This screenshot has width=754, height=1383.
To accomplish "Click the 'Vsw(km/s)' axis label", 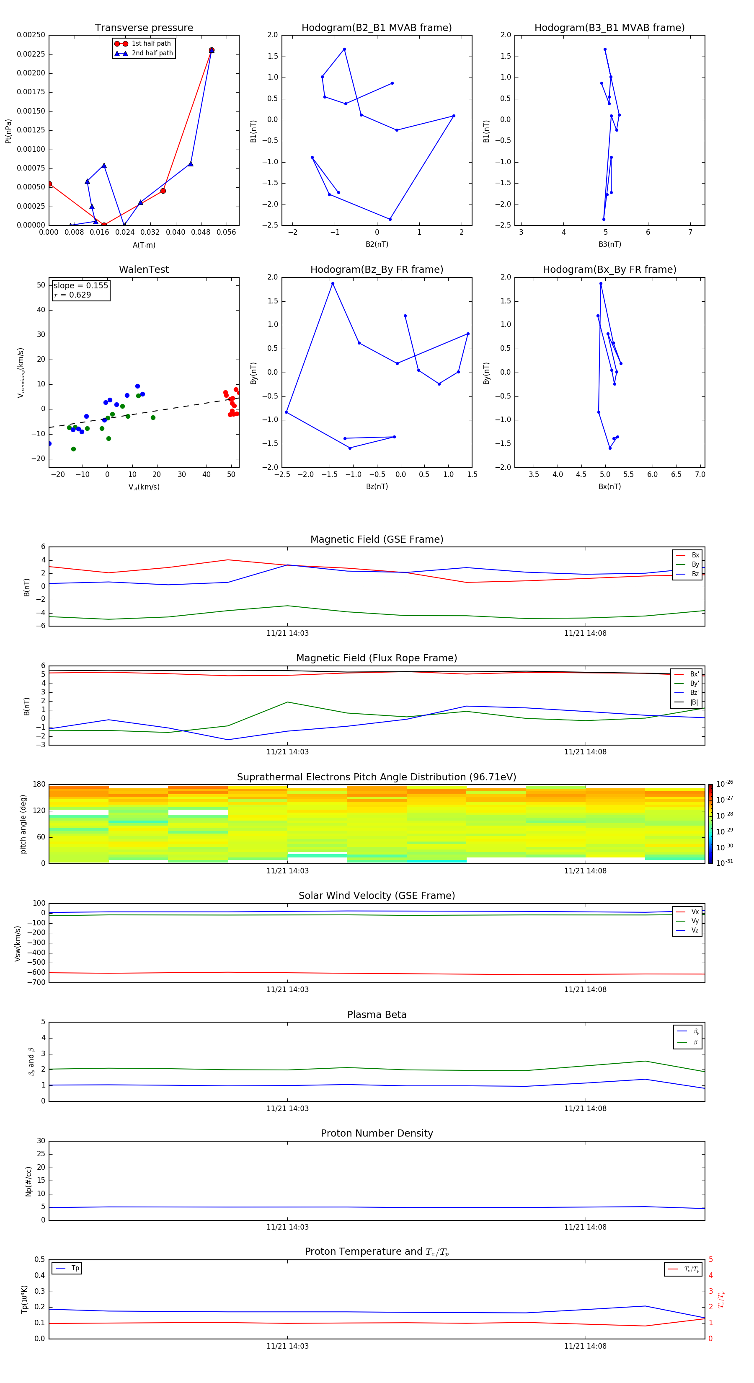I will point(18,943).
